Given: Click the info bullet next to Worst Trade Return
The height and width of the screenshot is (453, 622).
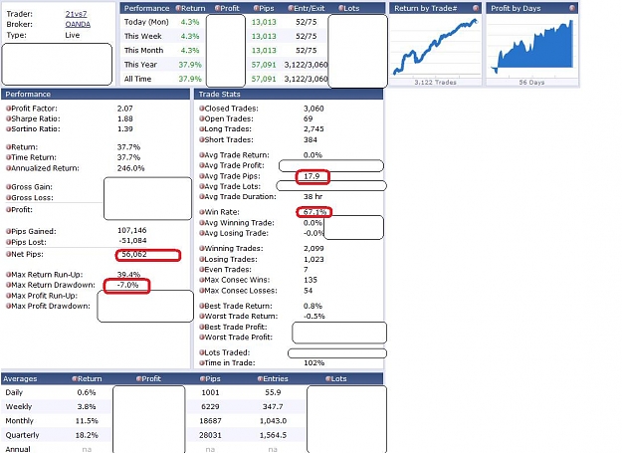Looking at the screenshot, I should pyautogui.click(x=201, y=317).
